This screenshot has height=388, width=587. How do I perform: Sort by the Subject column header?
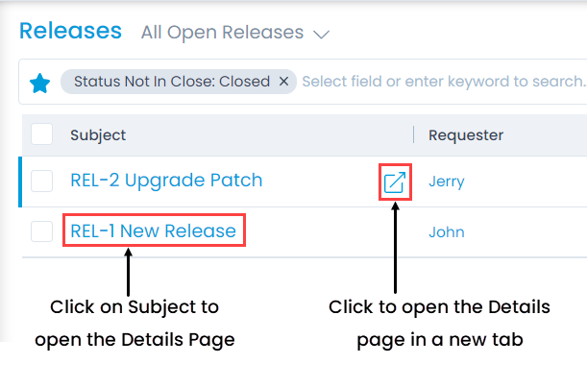pos(98,135)
